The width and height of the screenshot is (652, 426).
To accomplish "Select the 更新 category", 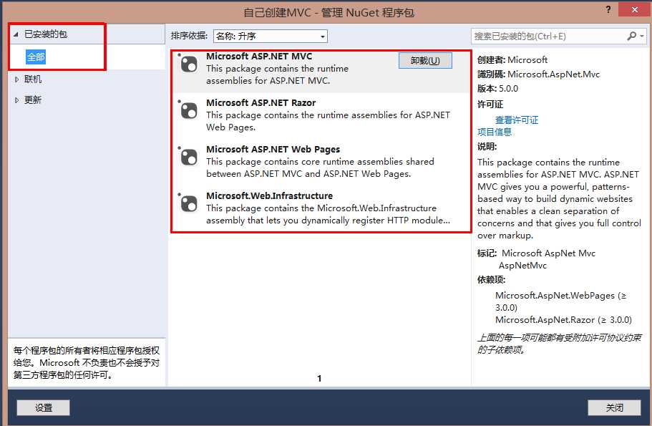I will tap(33, 100).
